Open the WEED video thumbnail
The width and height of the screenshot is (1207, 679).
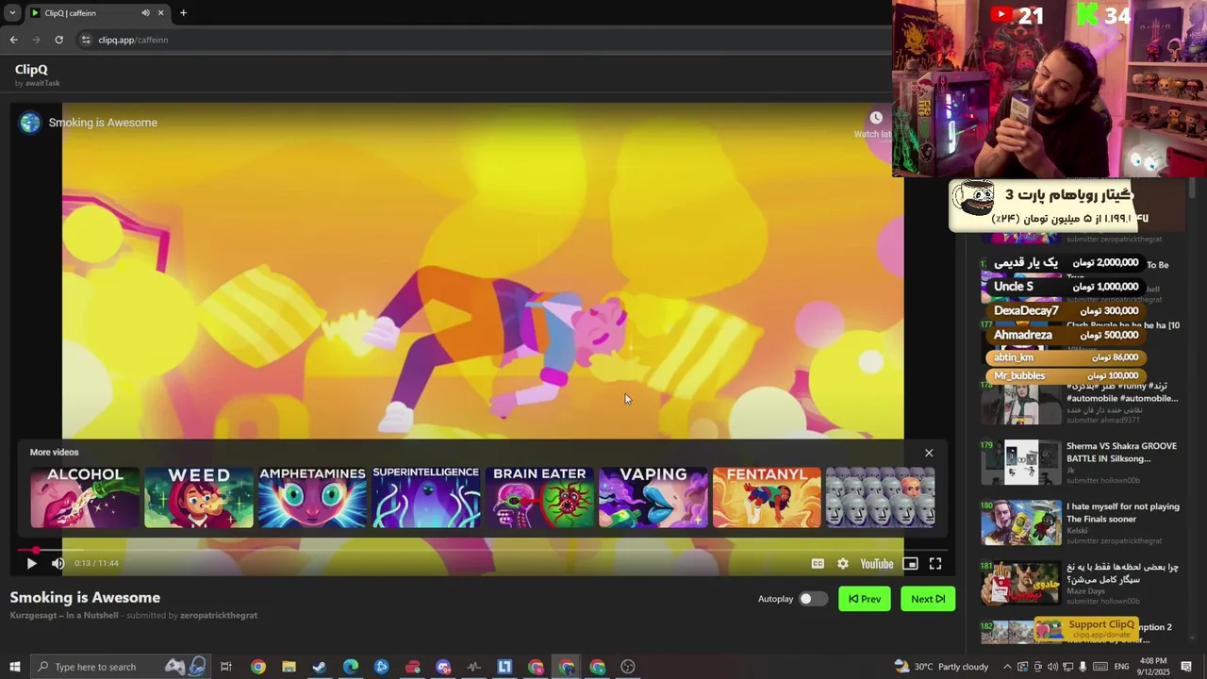tap(198, 497)
